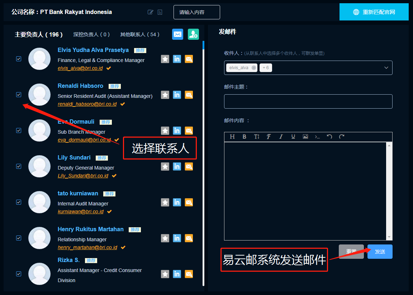The image size is (413, 295).
Task: Switch to the 其他联系人 (54) tab
Action: click(139, 34)
